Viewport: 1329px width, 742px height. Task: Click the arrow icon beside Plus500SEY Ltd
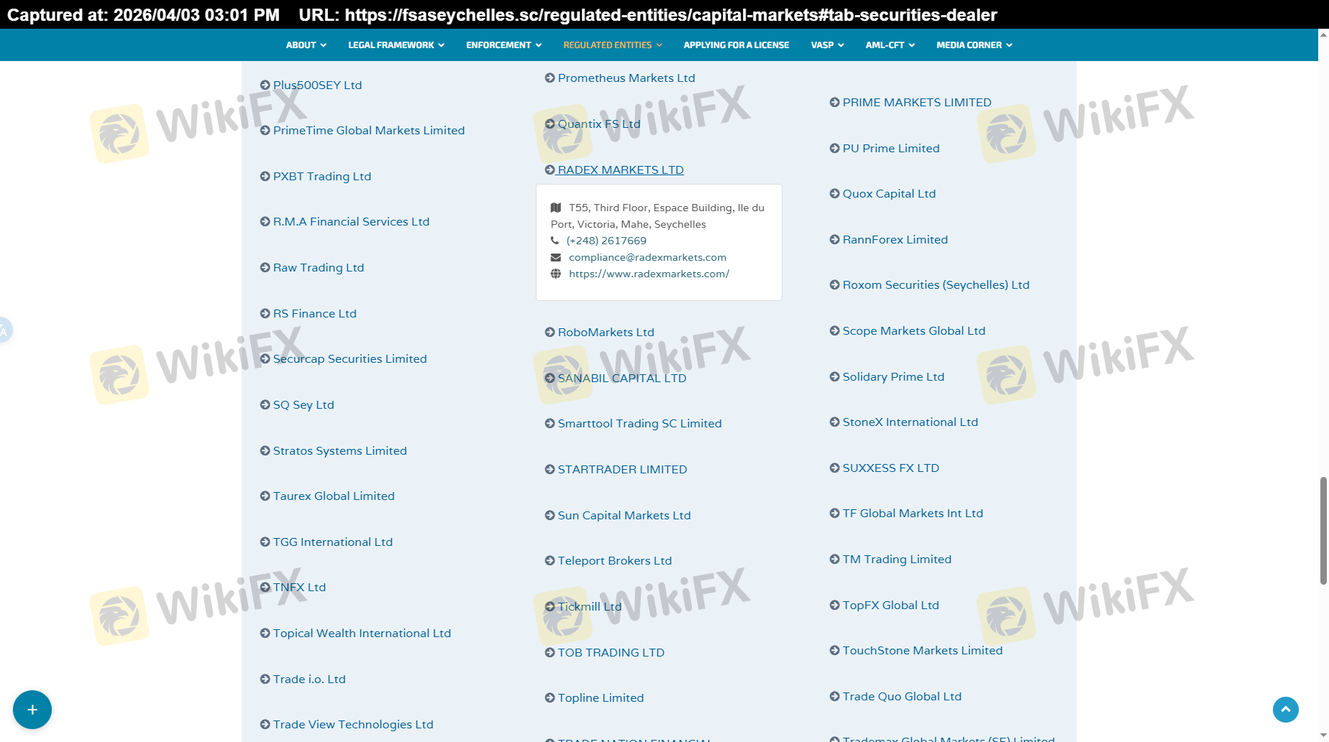[x=265, y=85]
